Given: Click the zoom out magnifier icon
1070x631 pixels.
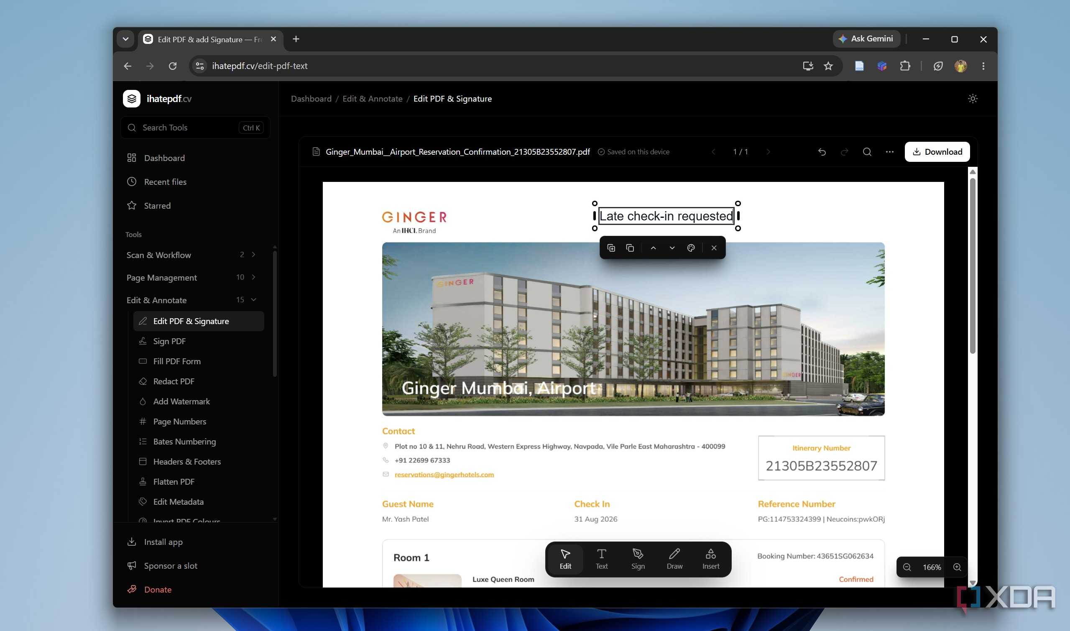Looking at the screenshot, I should pos(907,567).
